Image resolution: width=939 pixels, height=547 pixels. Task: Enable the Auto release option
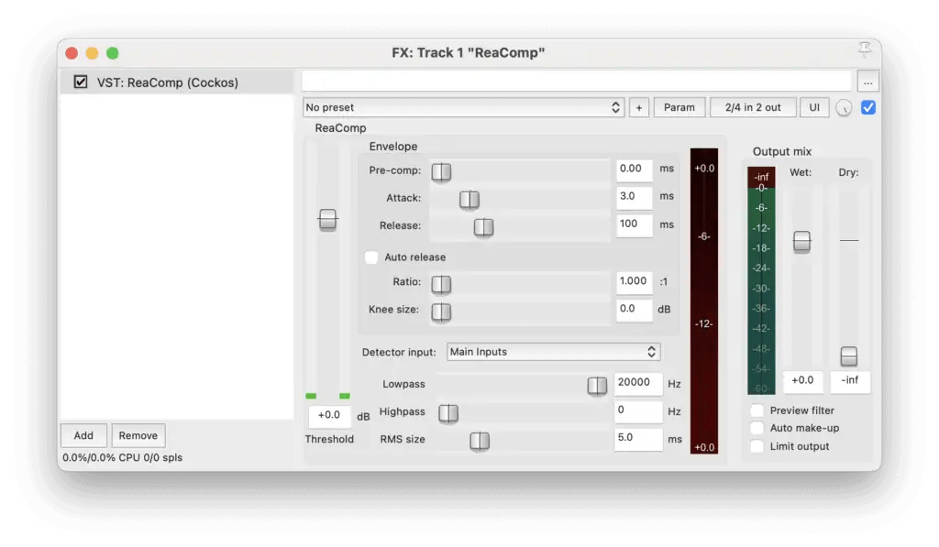click(x=370, y=257)
